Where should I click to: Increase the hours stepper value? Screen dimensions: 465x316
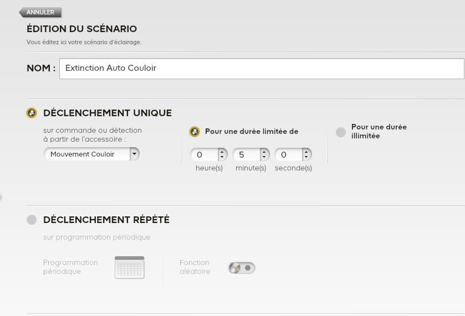222,152
